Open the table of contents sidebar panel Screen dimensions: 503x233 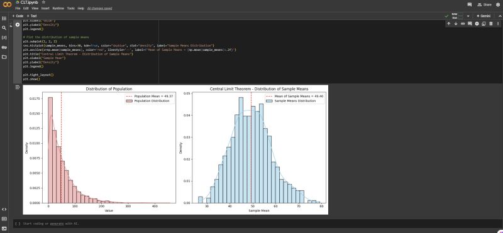pyautogui.click(x=4, y=18)
